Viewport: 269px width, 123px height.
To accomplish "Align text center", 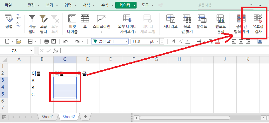I will pyautogui.click(x=241, y=41).
